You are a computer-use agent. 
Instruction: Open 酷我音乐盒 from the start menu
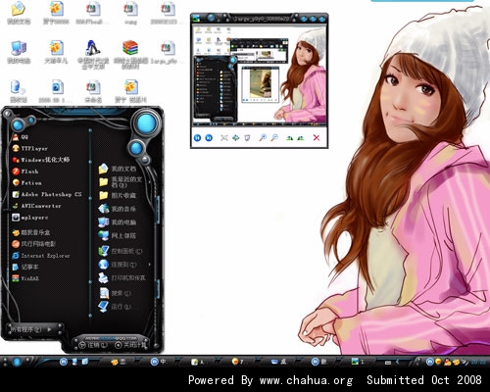(x=31, y=232)
